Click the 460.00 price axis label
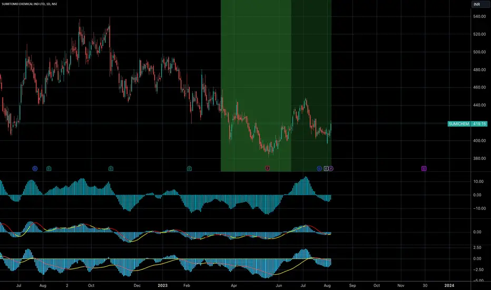 (479, 88)
